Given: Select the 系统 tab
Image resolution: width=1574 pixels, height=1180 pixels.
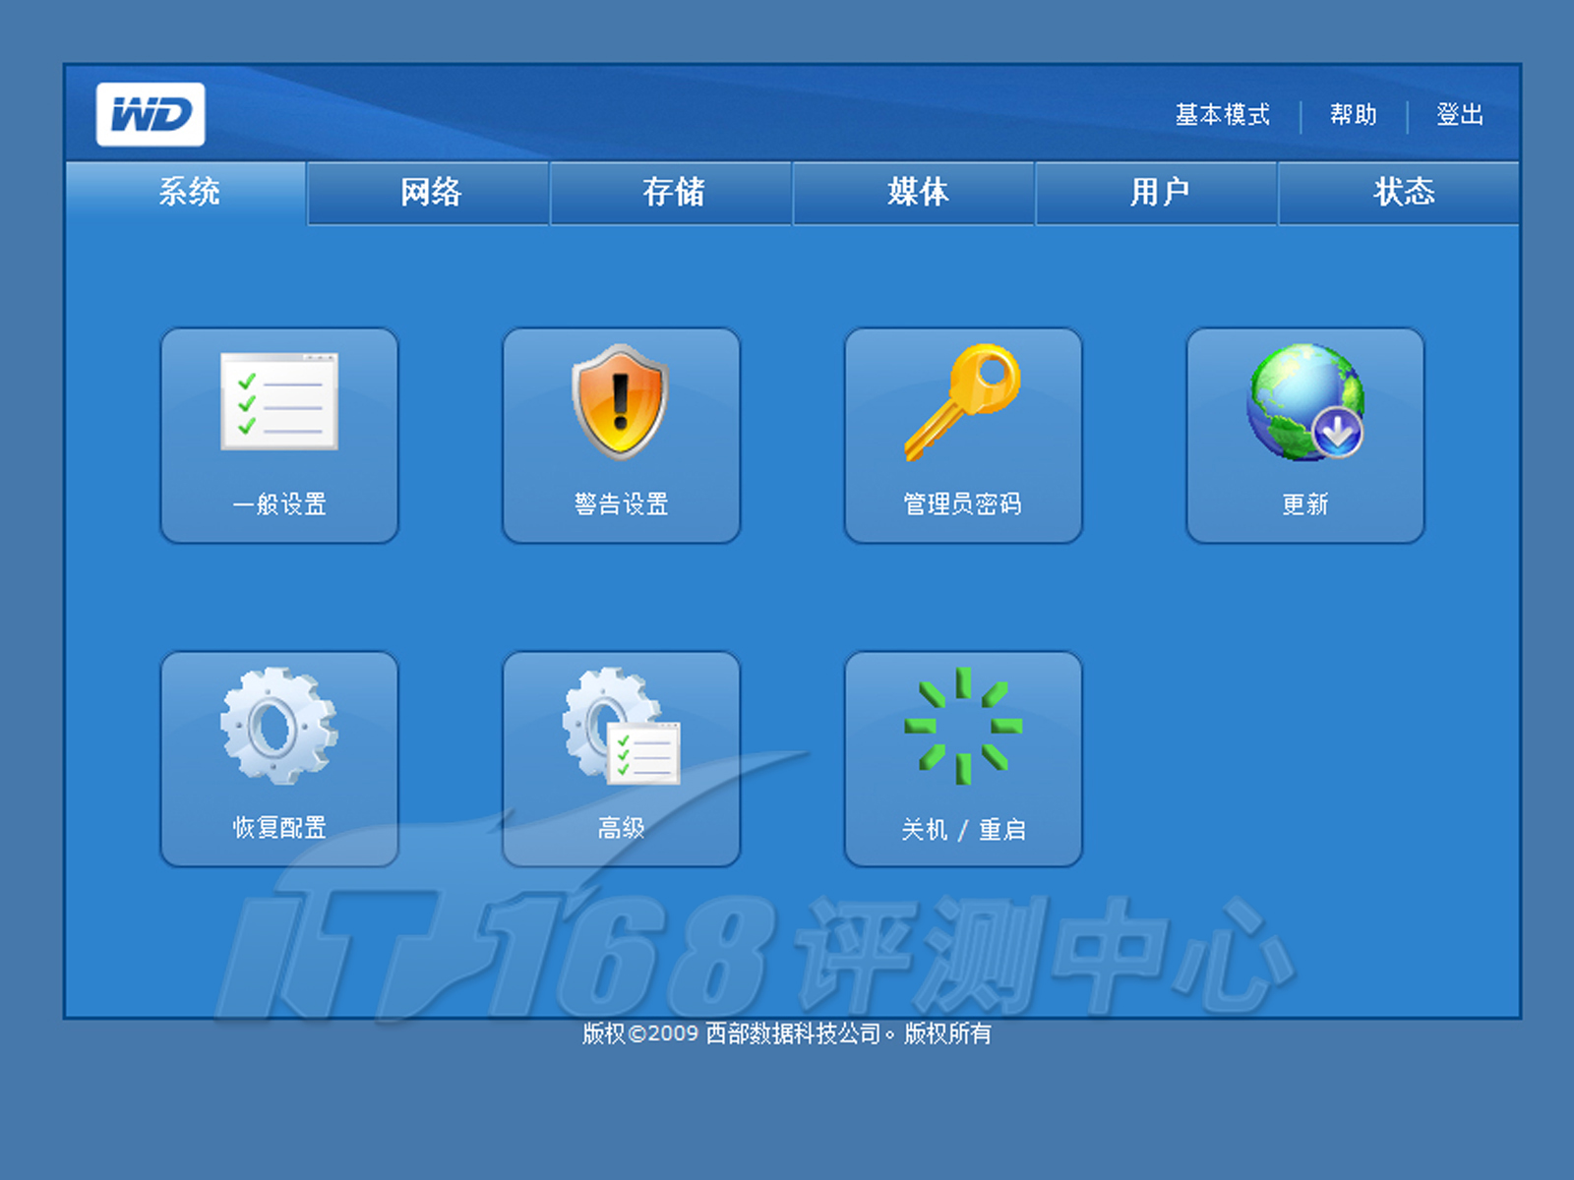Looking at the screenshot, I should point(188,192).
